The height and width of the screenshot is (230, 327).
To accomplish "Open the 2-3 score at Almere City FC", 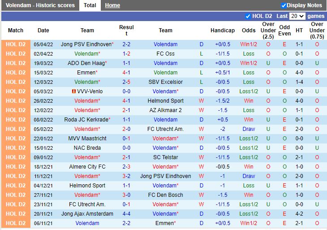I will 126,166.
